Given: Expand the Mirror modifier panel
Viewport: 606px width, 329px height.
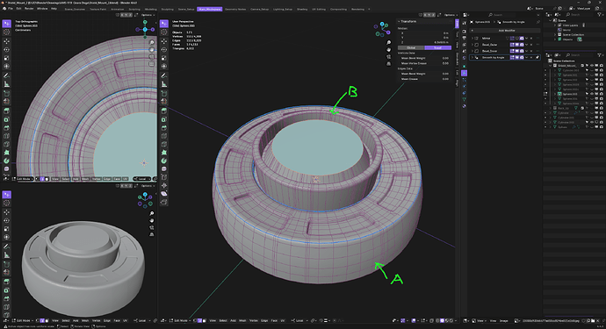Looking at the screenshot, I should [x=472, y=39].
